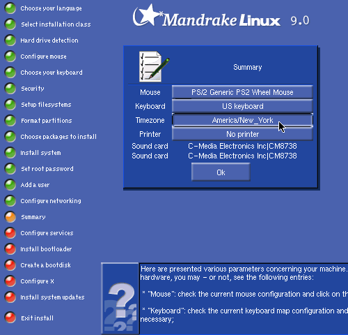
Task: Click the red indicator beside Exit install
Action: coord(10,318)
